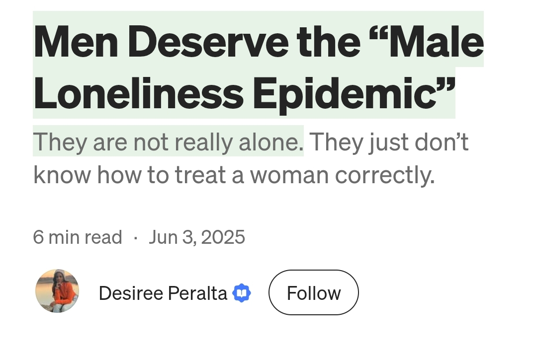This screenshot has height=354, width=537.
Task: Click the word Deserve in the headline
Action: [208, 42]
